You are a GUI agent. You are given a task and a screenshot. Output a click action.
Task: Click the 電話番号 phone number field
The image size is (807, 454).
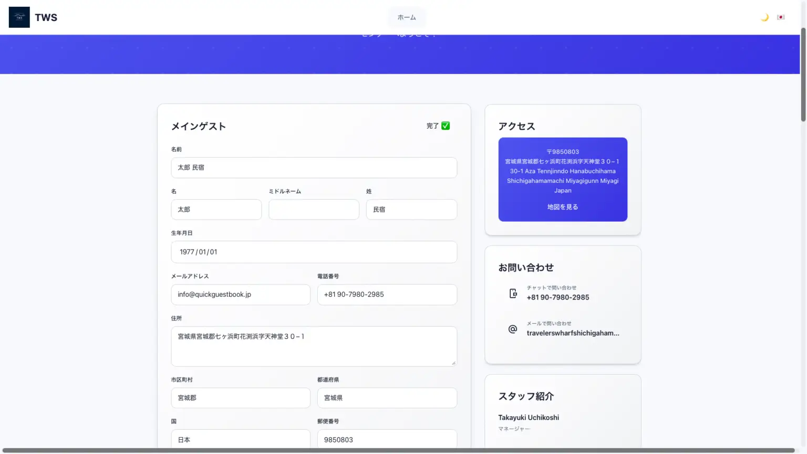click(387, 295)
